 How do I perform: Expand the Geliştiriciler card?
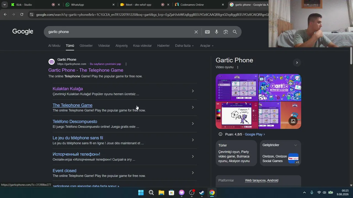(296, 145)
